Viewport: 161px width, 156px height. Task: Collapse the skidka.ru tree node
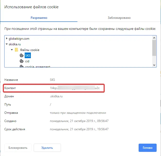(7, 44)
